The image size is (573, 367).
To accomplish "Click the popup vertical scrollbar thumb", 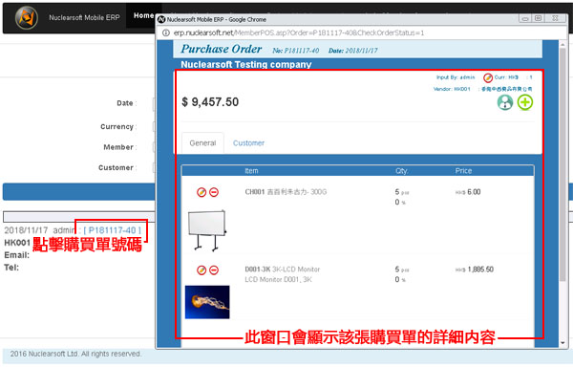I will coord(562,164).
